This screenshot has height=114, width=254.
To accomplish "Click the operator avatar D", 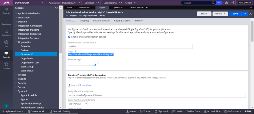I will pyautogui.click(x=6, y=106).
